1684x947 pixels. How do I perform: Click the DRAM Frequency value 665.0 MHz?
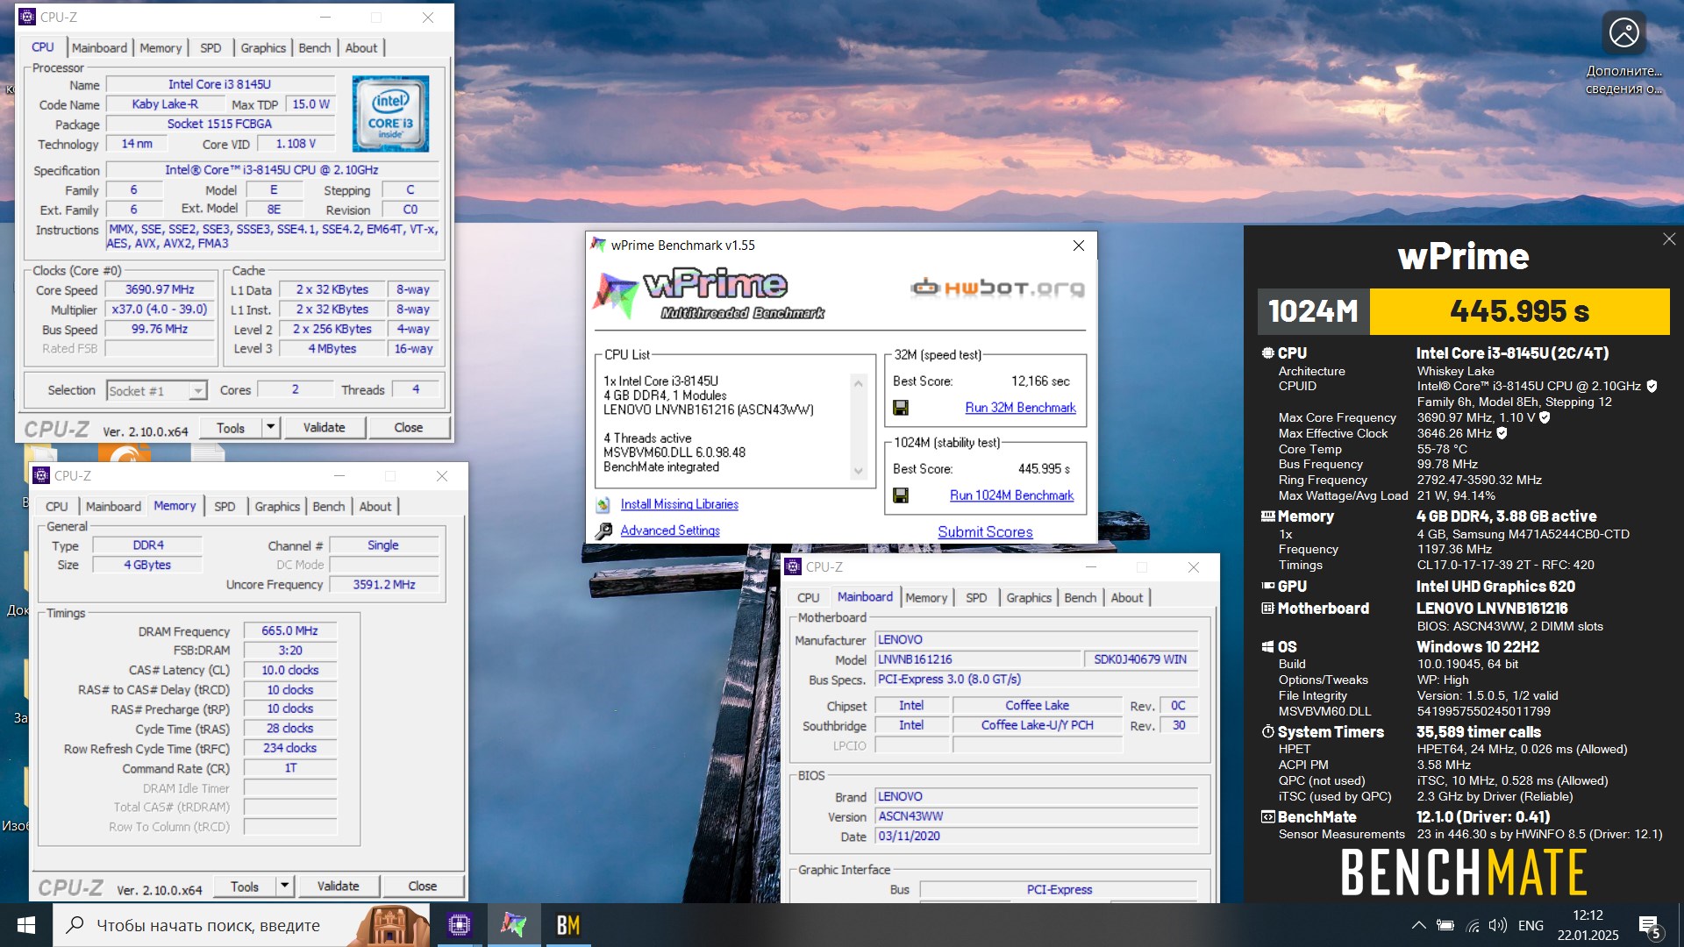click(289, 631)
